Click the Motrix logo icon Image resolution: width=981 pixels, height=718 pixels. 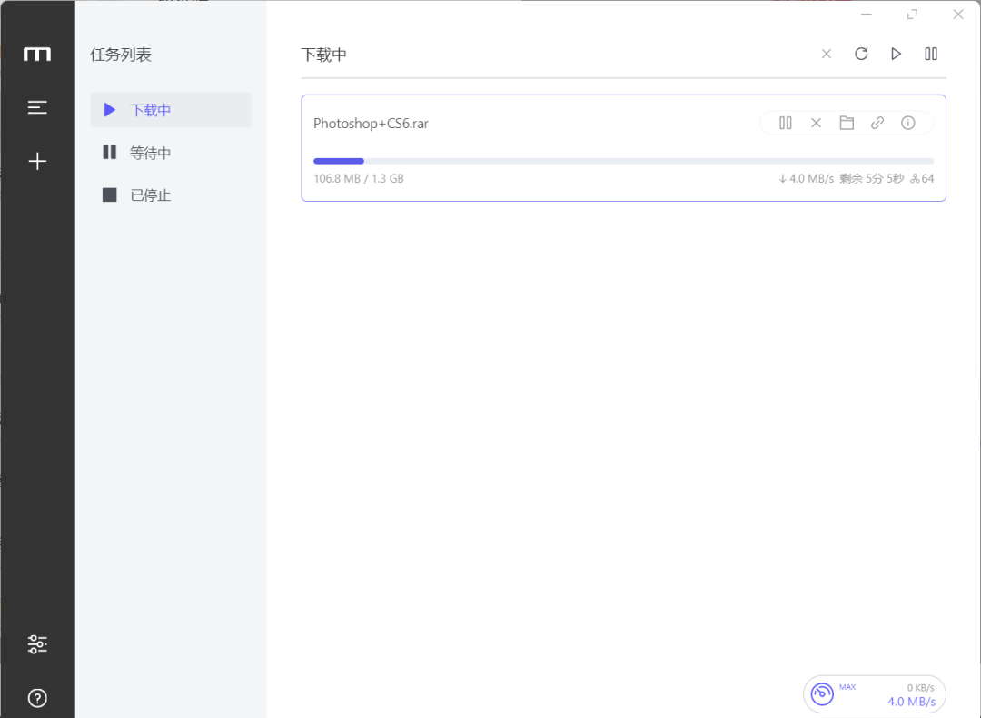tap(37, 55)
